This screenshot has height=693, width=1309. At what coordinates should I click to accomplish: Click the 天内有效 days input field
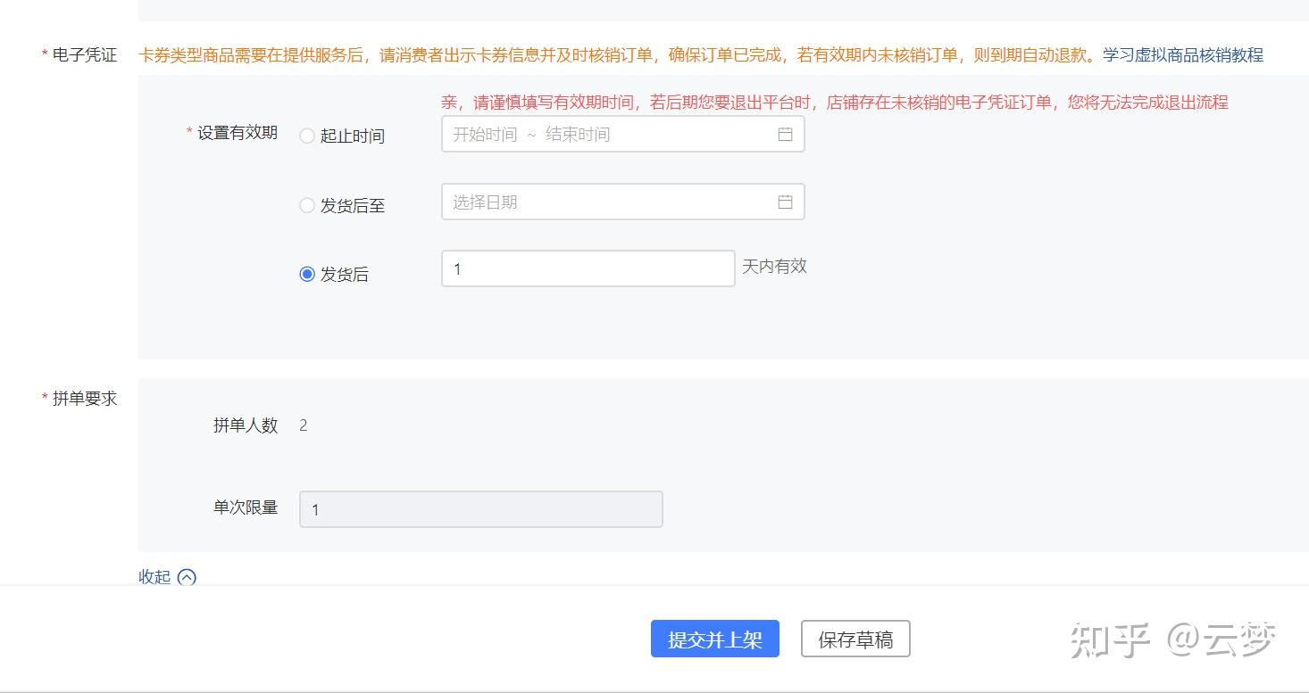pos(588,268)
